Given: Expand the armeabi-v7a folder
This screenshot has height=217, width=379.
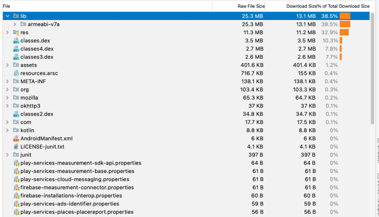Looking at the screenshot, I should click(x=15, y=24).
